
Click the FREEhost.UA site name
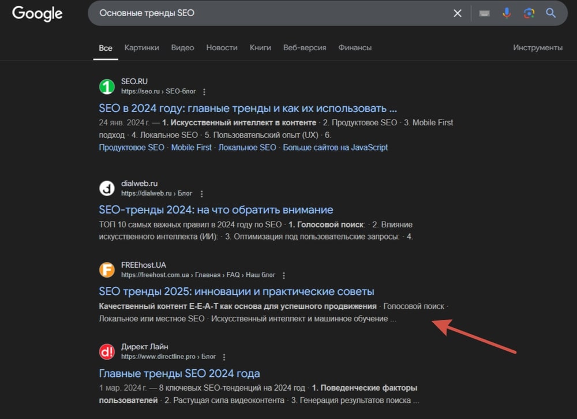144,265
